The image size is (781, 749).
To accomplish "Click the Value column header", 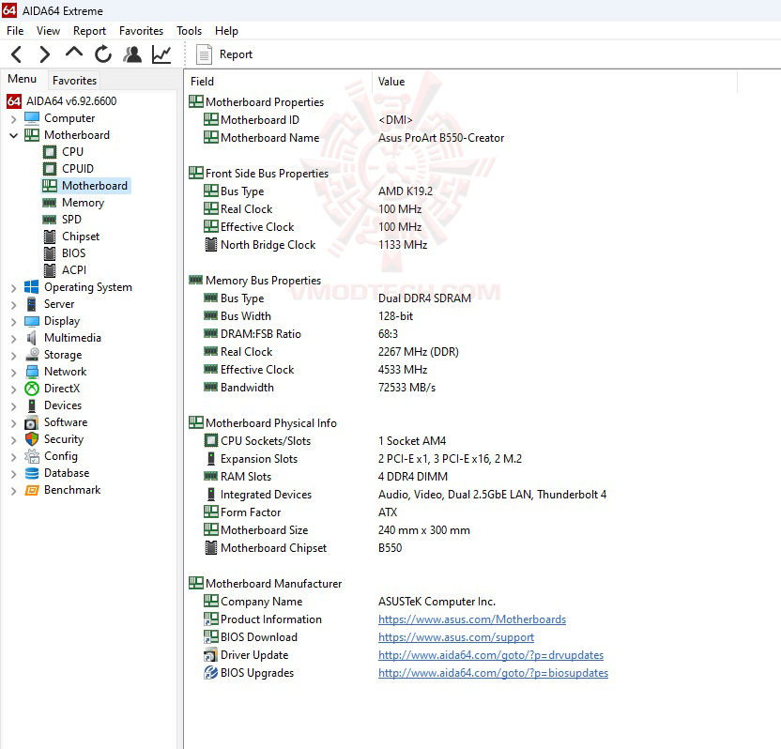I will tap(555, 82).
